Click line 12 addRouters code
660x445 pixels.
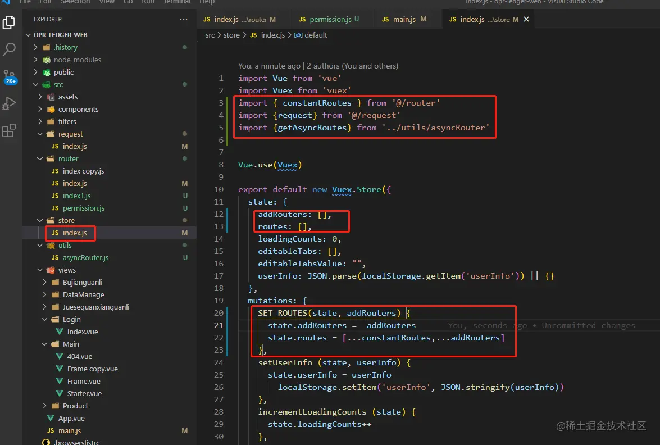(x=295, y=214)
